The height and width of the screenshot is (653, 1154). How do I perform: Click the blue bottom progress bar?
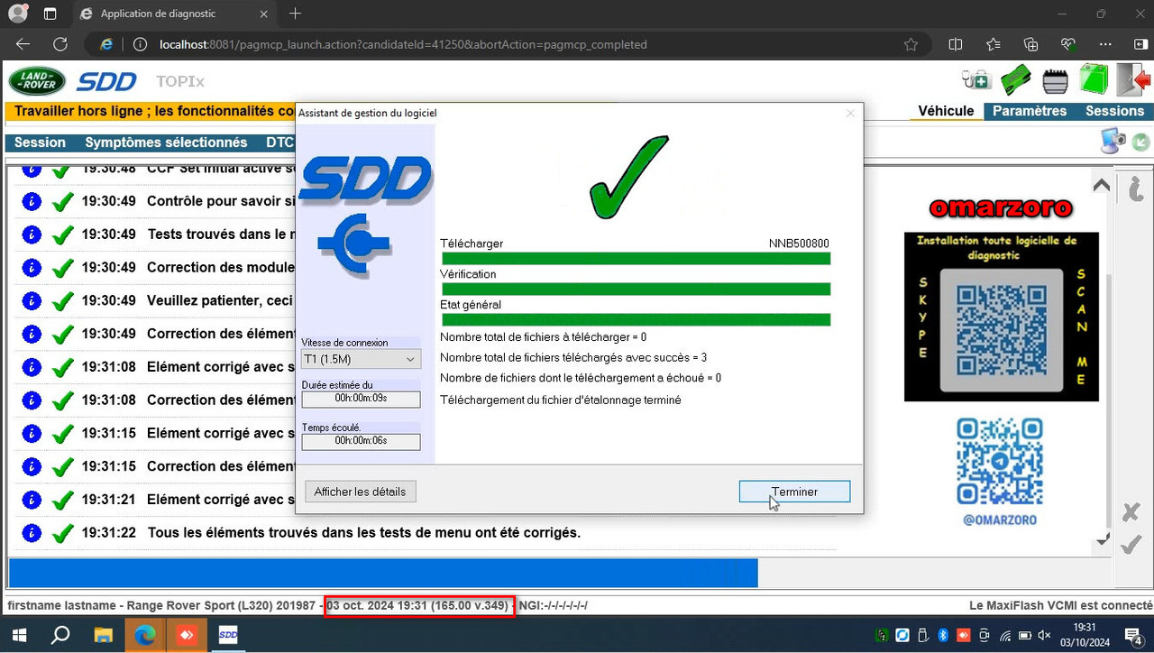[383, 573]
